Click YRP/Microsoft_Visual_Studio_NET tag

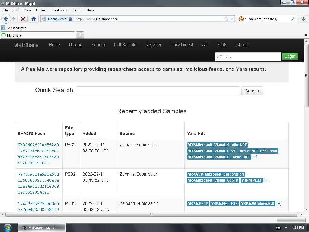217,145
